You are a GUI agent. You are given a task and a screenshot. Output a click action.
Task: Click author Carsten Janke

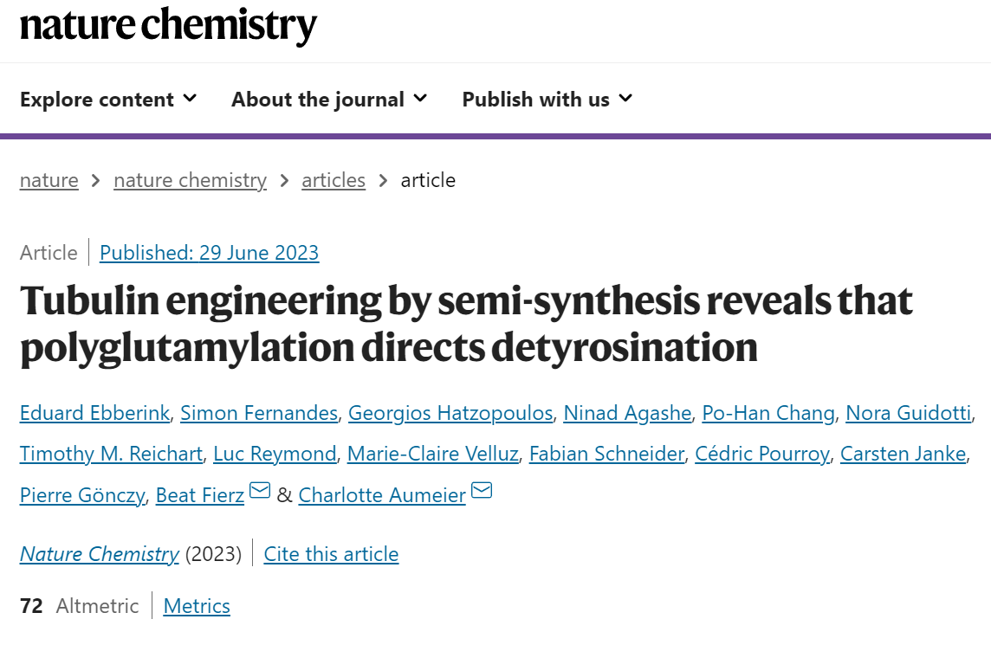(x=904, y=454)
